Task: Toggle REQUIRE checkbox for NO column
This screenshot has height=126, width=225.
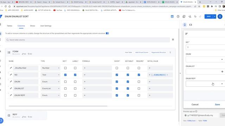Action: click(139, 75)
